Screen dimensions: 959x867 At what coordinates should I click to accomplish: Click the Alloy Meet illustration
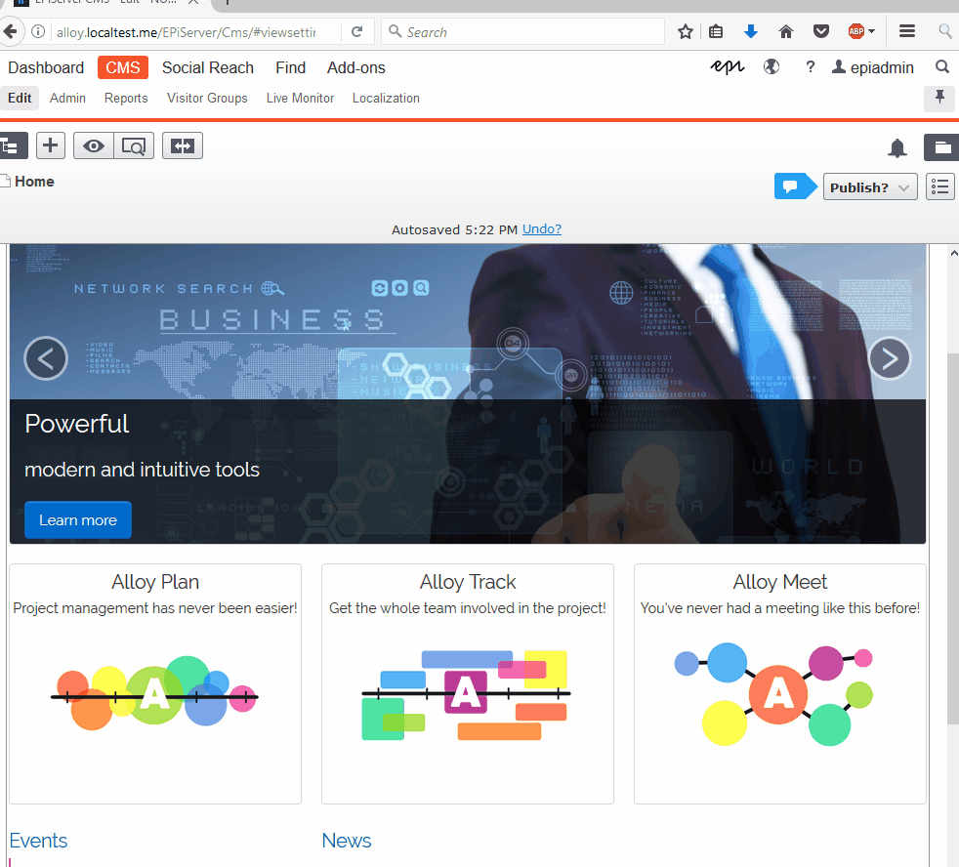773,694
